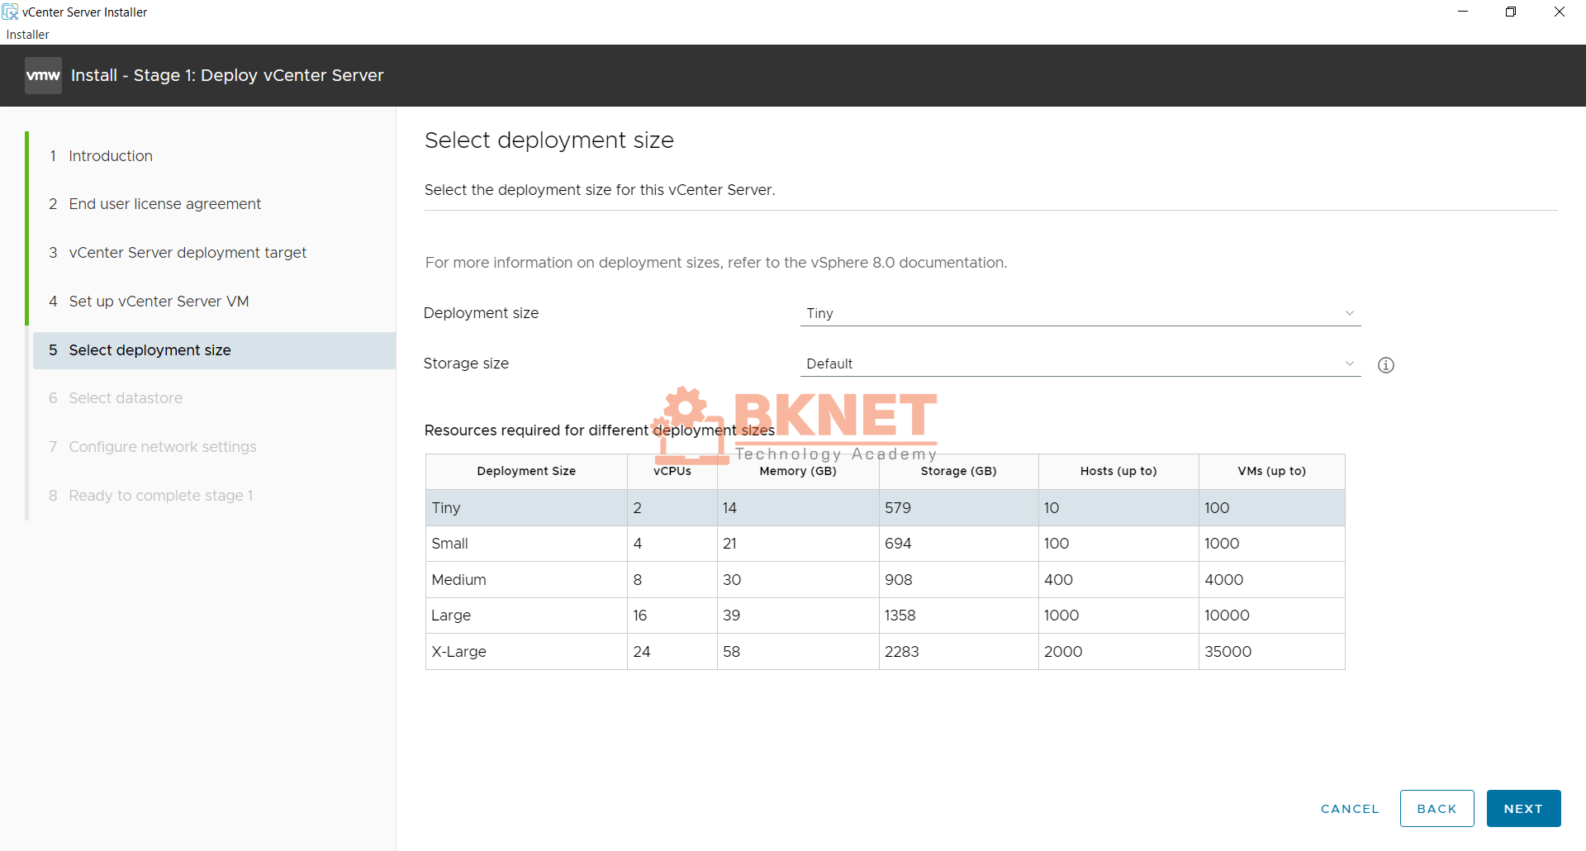
Task: Click the CANCEL link
Action: [x=1349, y=808]
